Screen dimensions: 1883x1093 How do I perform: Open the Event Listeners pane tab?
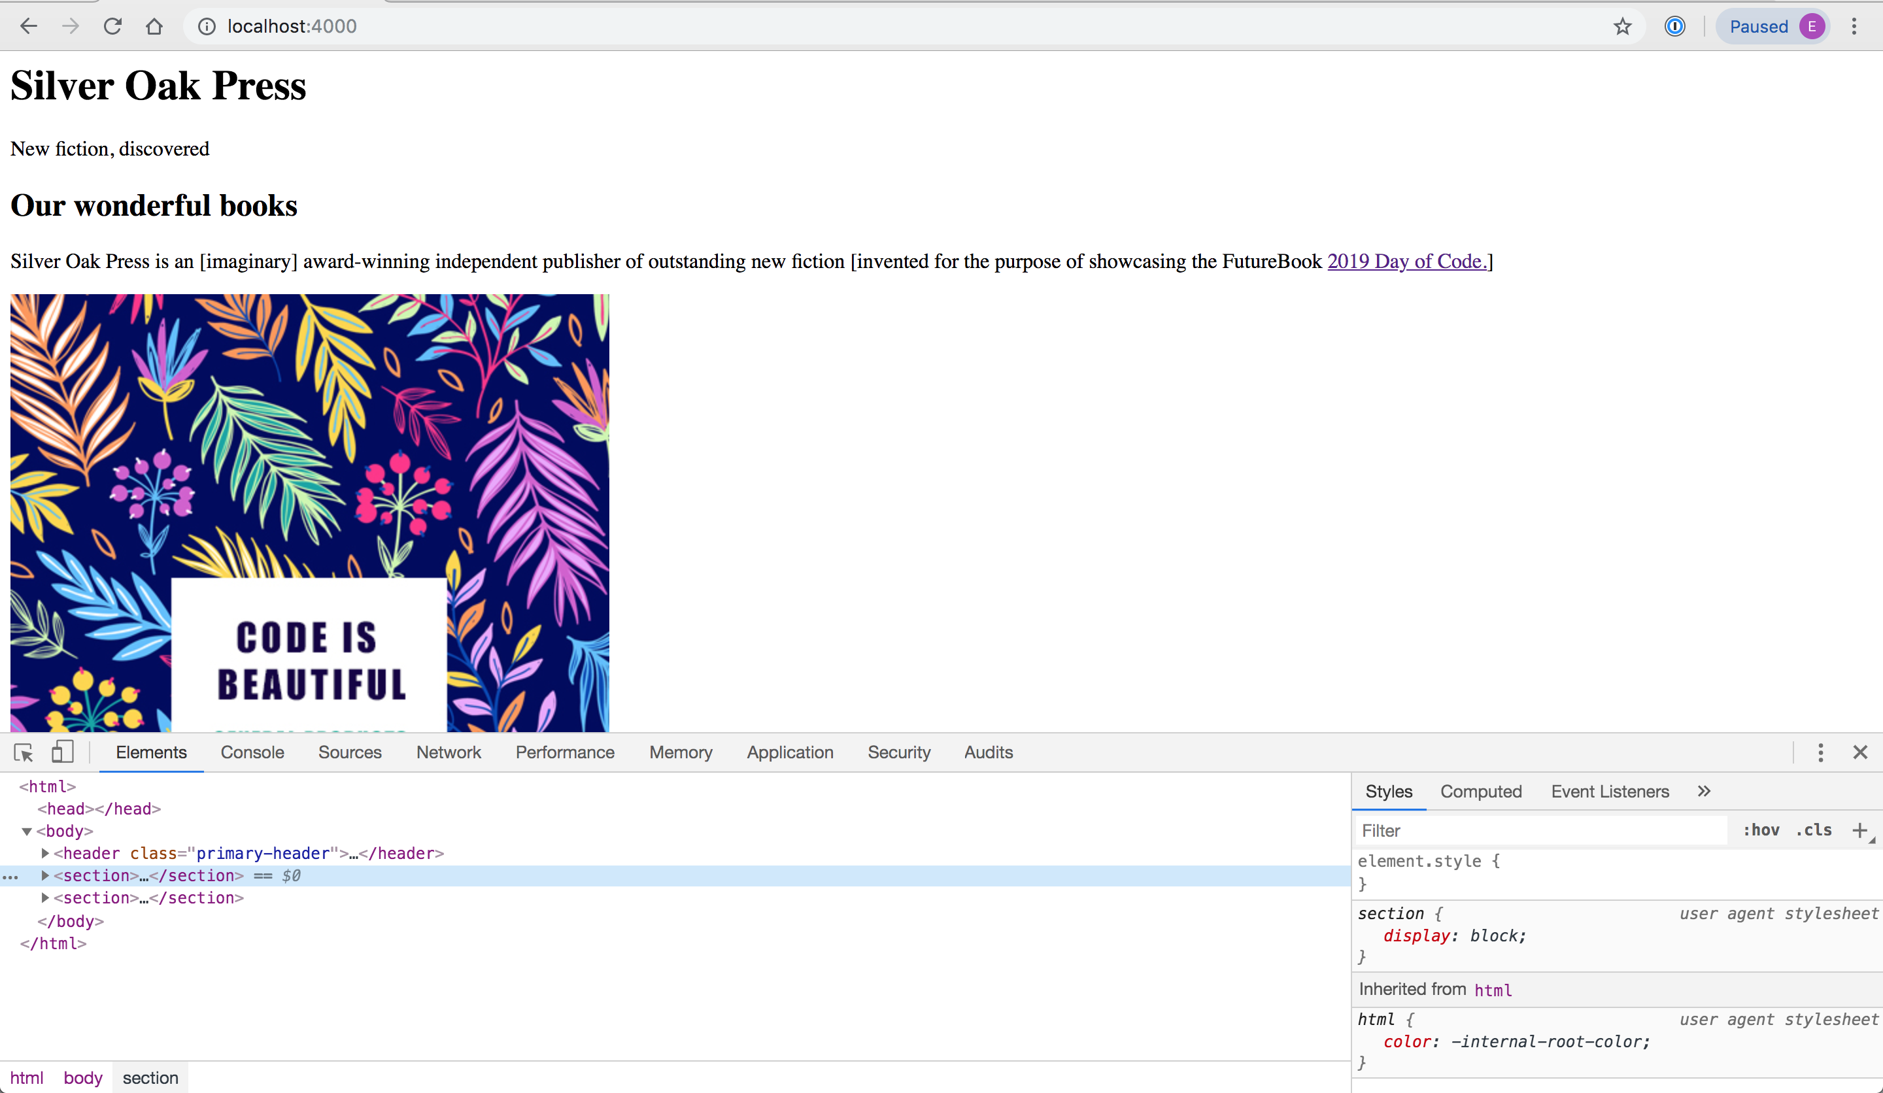click(x=1610, y=791)
